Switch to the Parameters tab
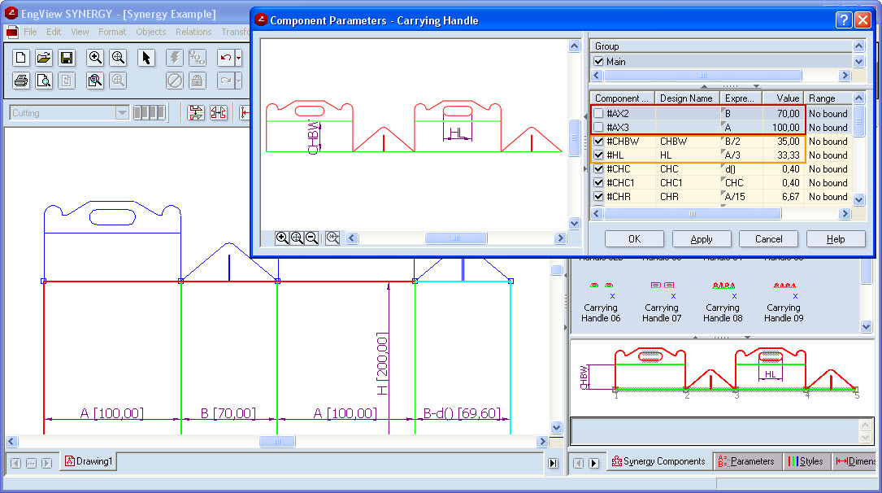882x493 pixels. [x=746, y=461]
